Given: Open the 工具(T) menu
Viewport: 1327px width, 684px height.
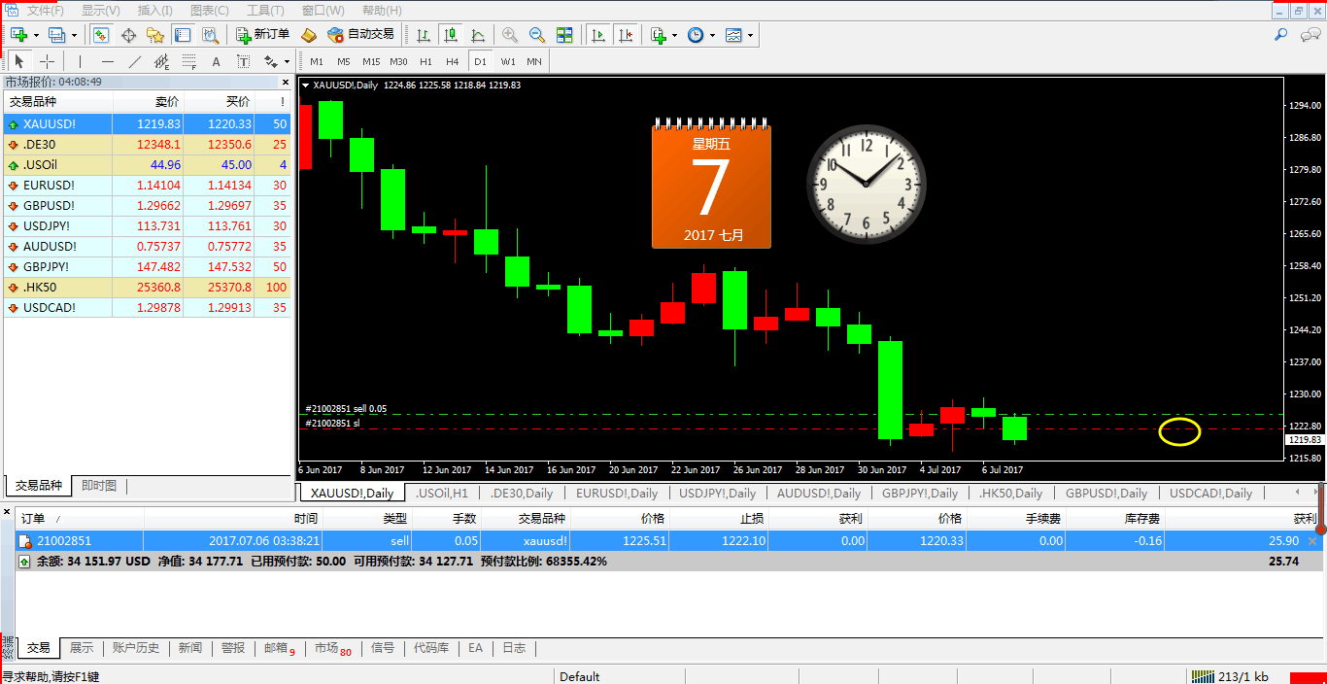Looking at the screenshot, I should (265, 11).
